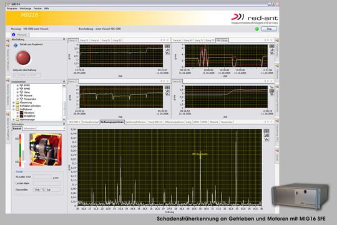This screenshot has width=337, height=225.
Task: Click the Stop button
Action: pos(269,29)
